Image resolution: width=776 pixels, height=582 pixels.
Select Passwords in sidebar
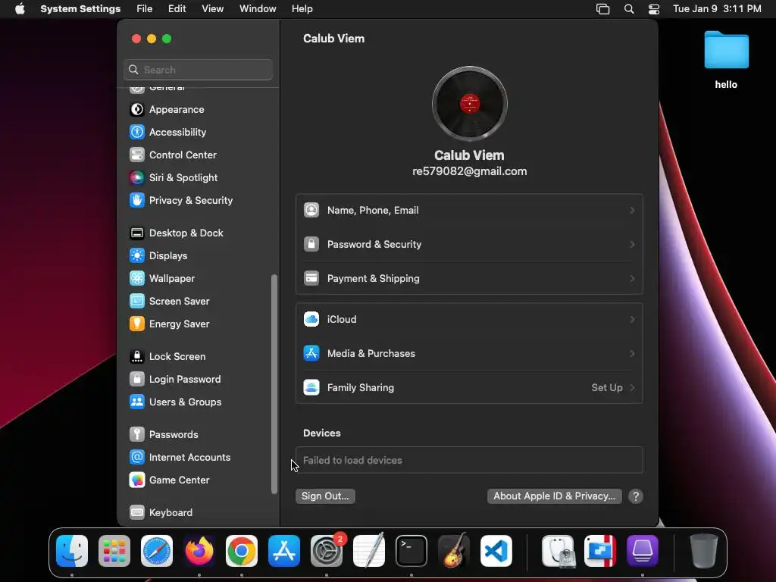point(198,435)
